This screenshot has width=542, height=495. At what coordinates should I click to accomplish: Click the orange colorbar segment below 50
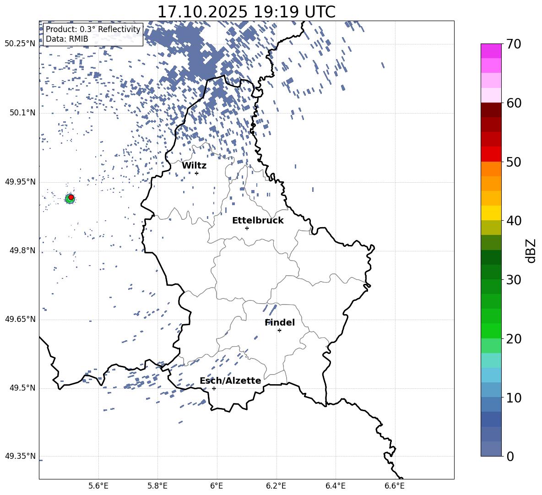point(491,169)
